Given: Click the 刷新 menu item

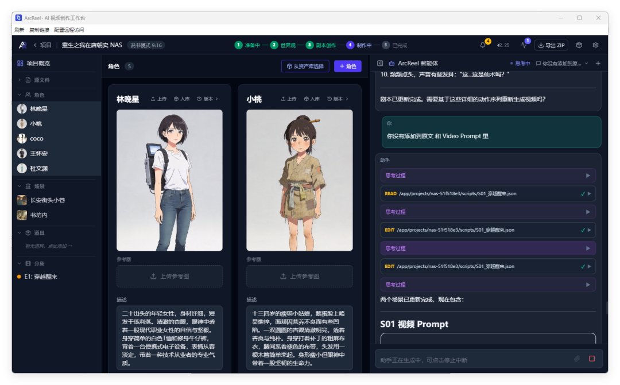Looking at the screenshot, I should [19, 30].
